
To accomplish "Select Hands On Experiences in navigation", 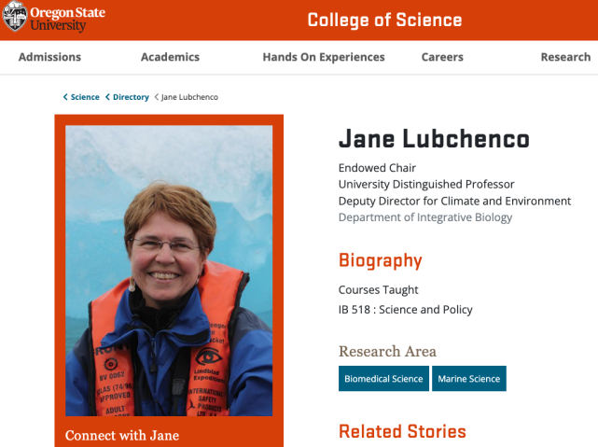I will click(324, 57).
